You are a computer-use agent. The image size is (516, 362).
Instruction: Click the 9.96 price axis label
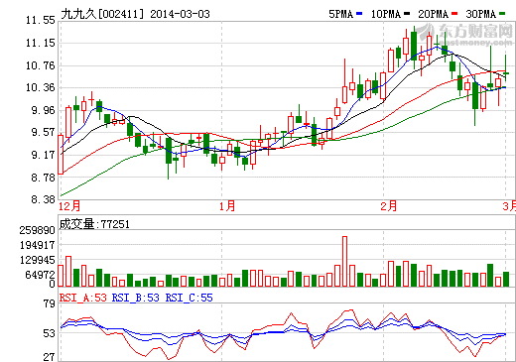[x=43, y=110]
